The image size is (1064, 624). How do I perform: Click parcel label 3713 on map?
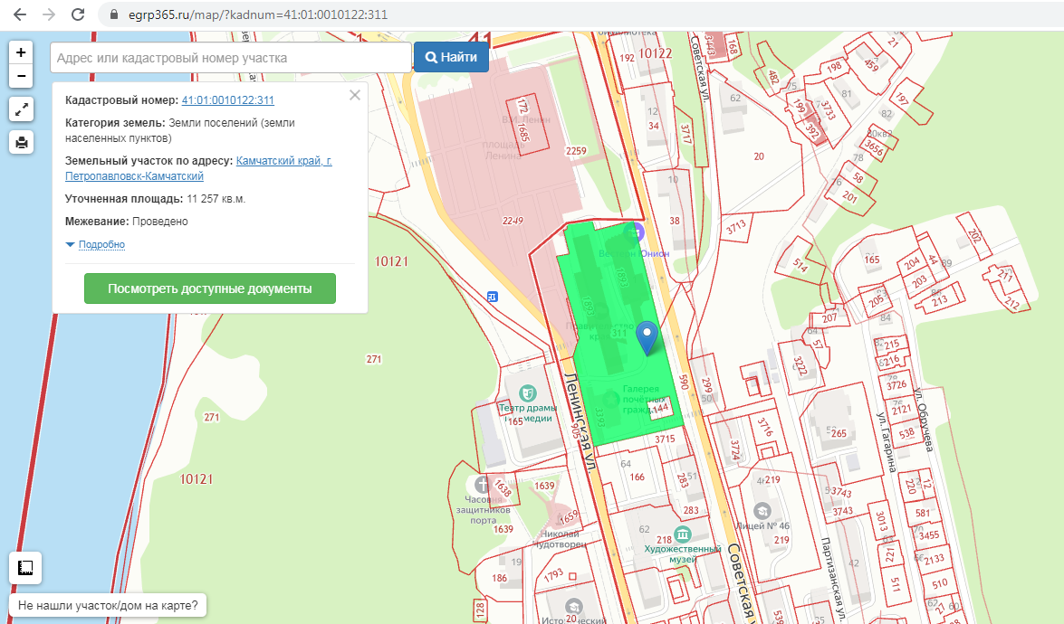pos(735,226)
